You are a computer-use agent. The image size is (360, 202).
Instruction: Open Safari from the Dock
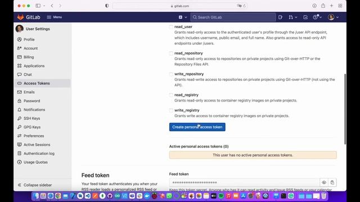pos(51,196)
